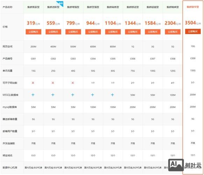Screen dimensions: 204x175
Task: Click the 1104 price text
Action: point(110,23)
